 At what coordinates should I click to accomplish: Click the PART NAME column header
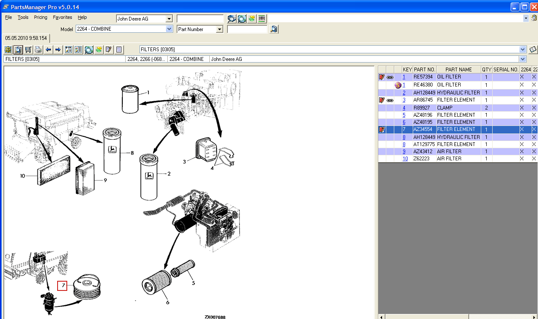(x=459, y=70)
